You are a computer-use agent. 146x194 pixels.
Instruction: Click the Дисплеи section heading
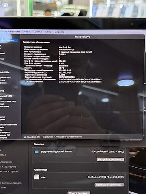39,144
